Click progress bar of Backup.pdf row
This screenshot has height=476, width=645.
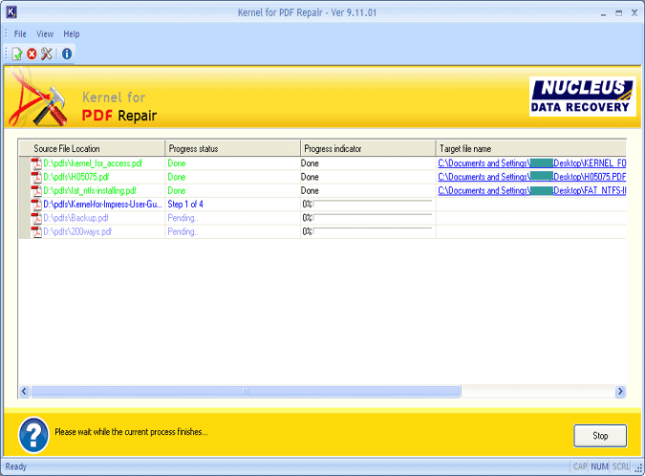(373, 218)
